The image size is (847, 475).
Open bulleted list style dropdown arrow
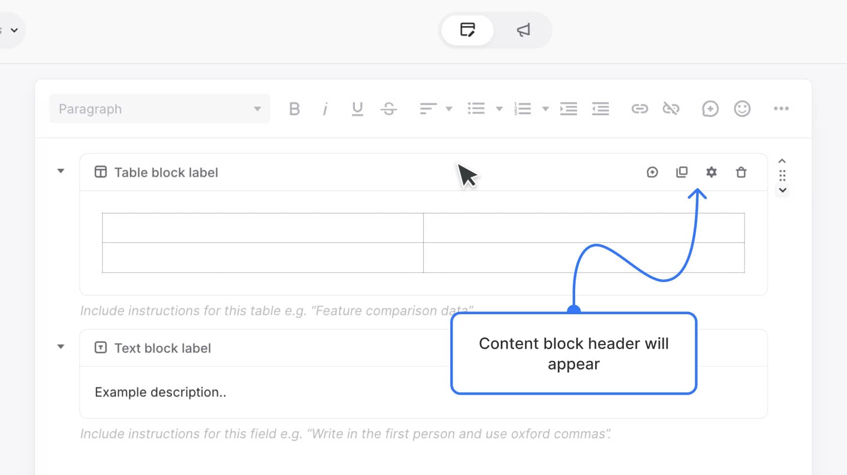[x=499, y=109]
